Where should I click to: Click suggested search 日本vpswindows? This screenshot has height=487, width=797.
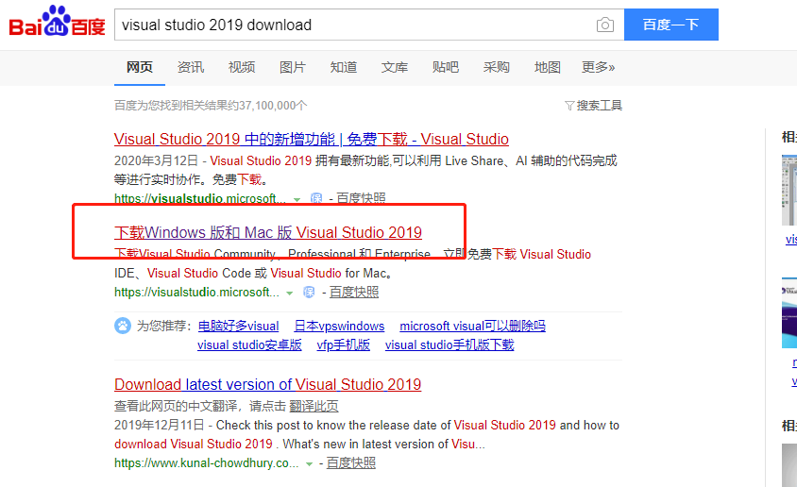pos(339,326)
